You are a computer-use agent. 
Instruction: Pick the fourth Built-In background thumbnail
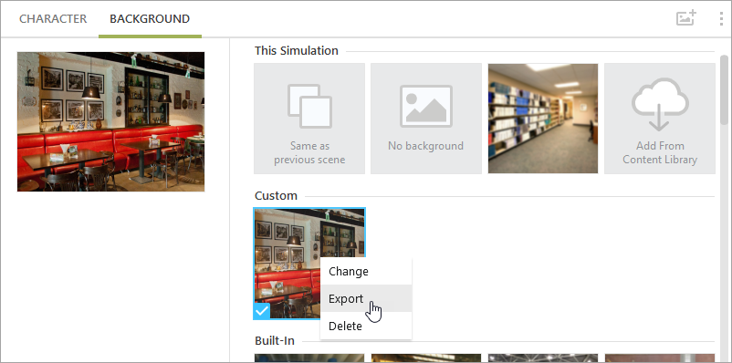point(660,358)
